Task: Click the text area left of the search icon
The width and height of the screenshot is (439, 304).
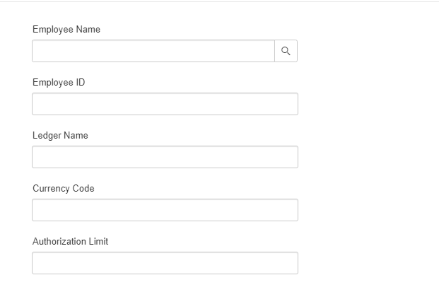Action: point(153,51)
